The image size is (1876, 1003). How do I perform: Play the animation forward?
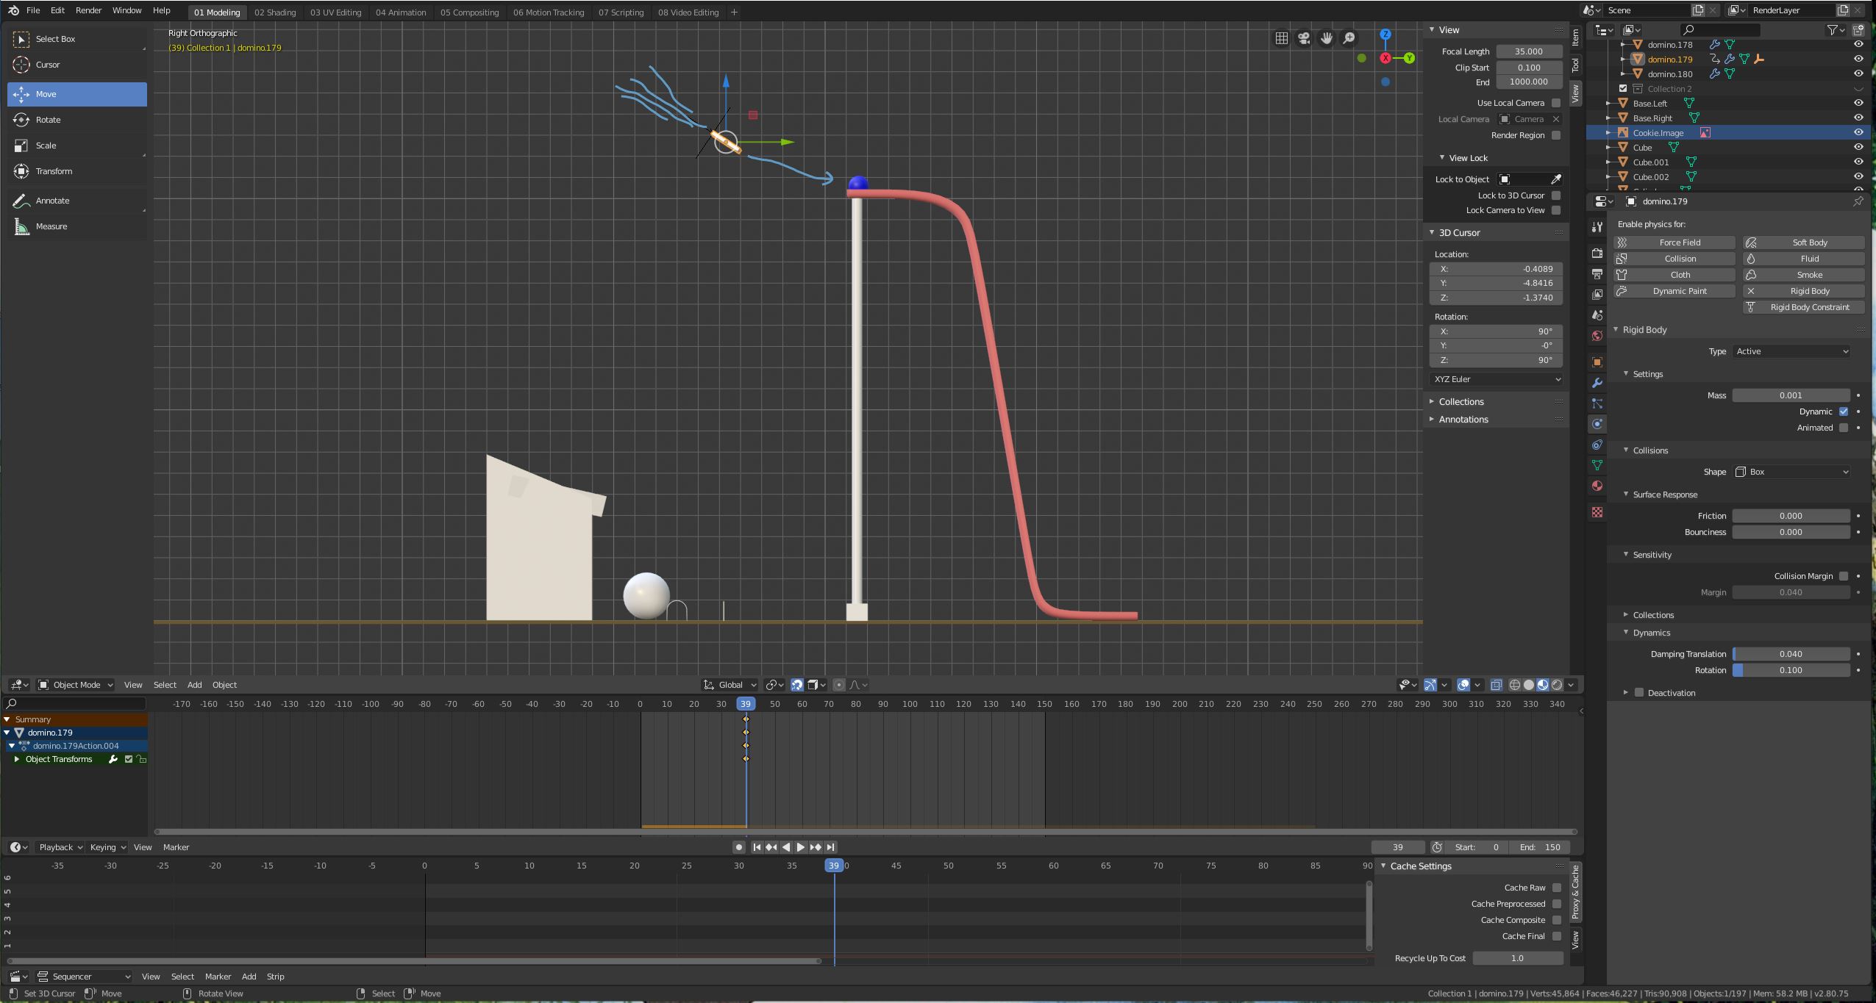(801, 847)
